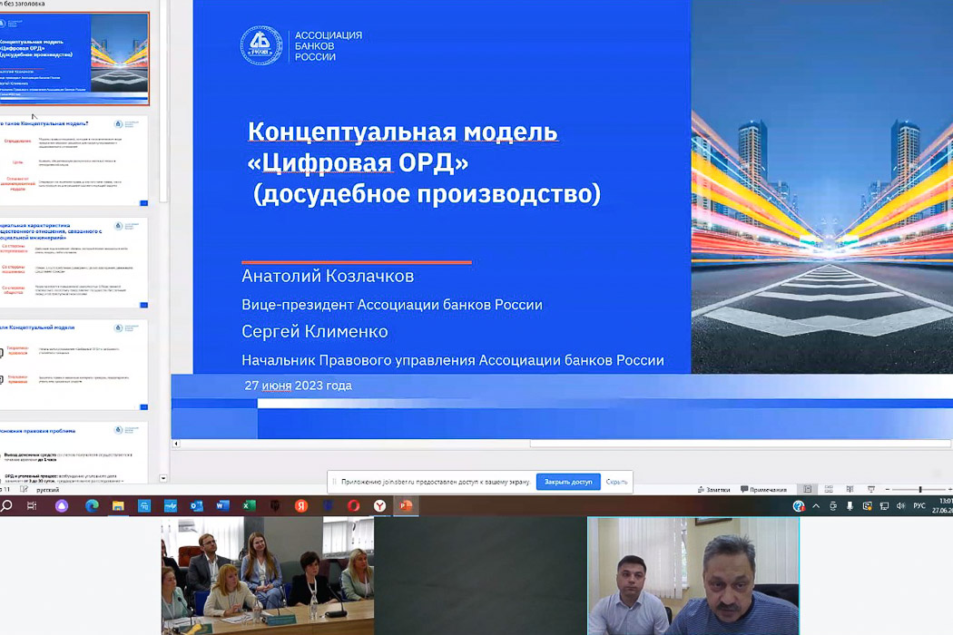Open the red Yandex icon on taskbar
This screenshot has width=953, height=635.
[300, 505]
